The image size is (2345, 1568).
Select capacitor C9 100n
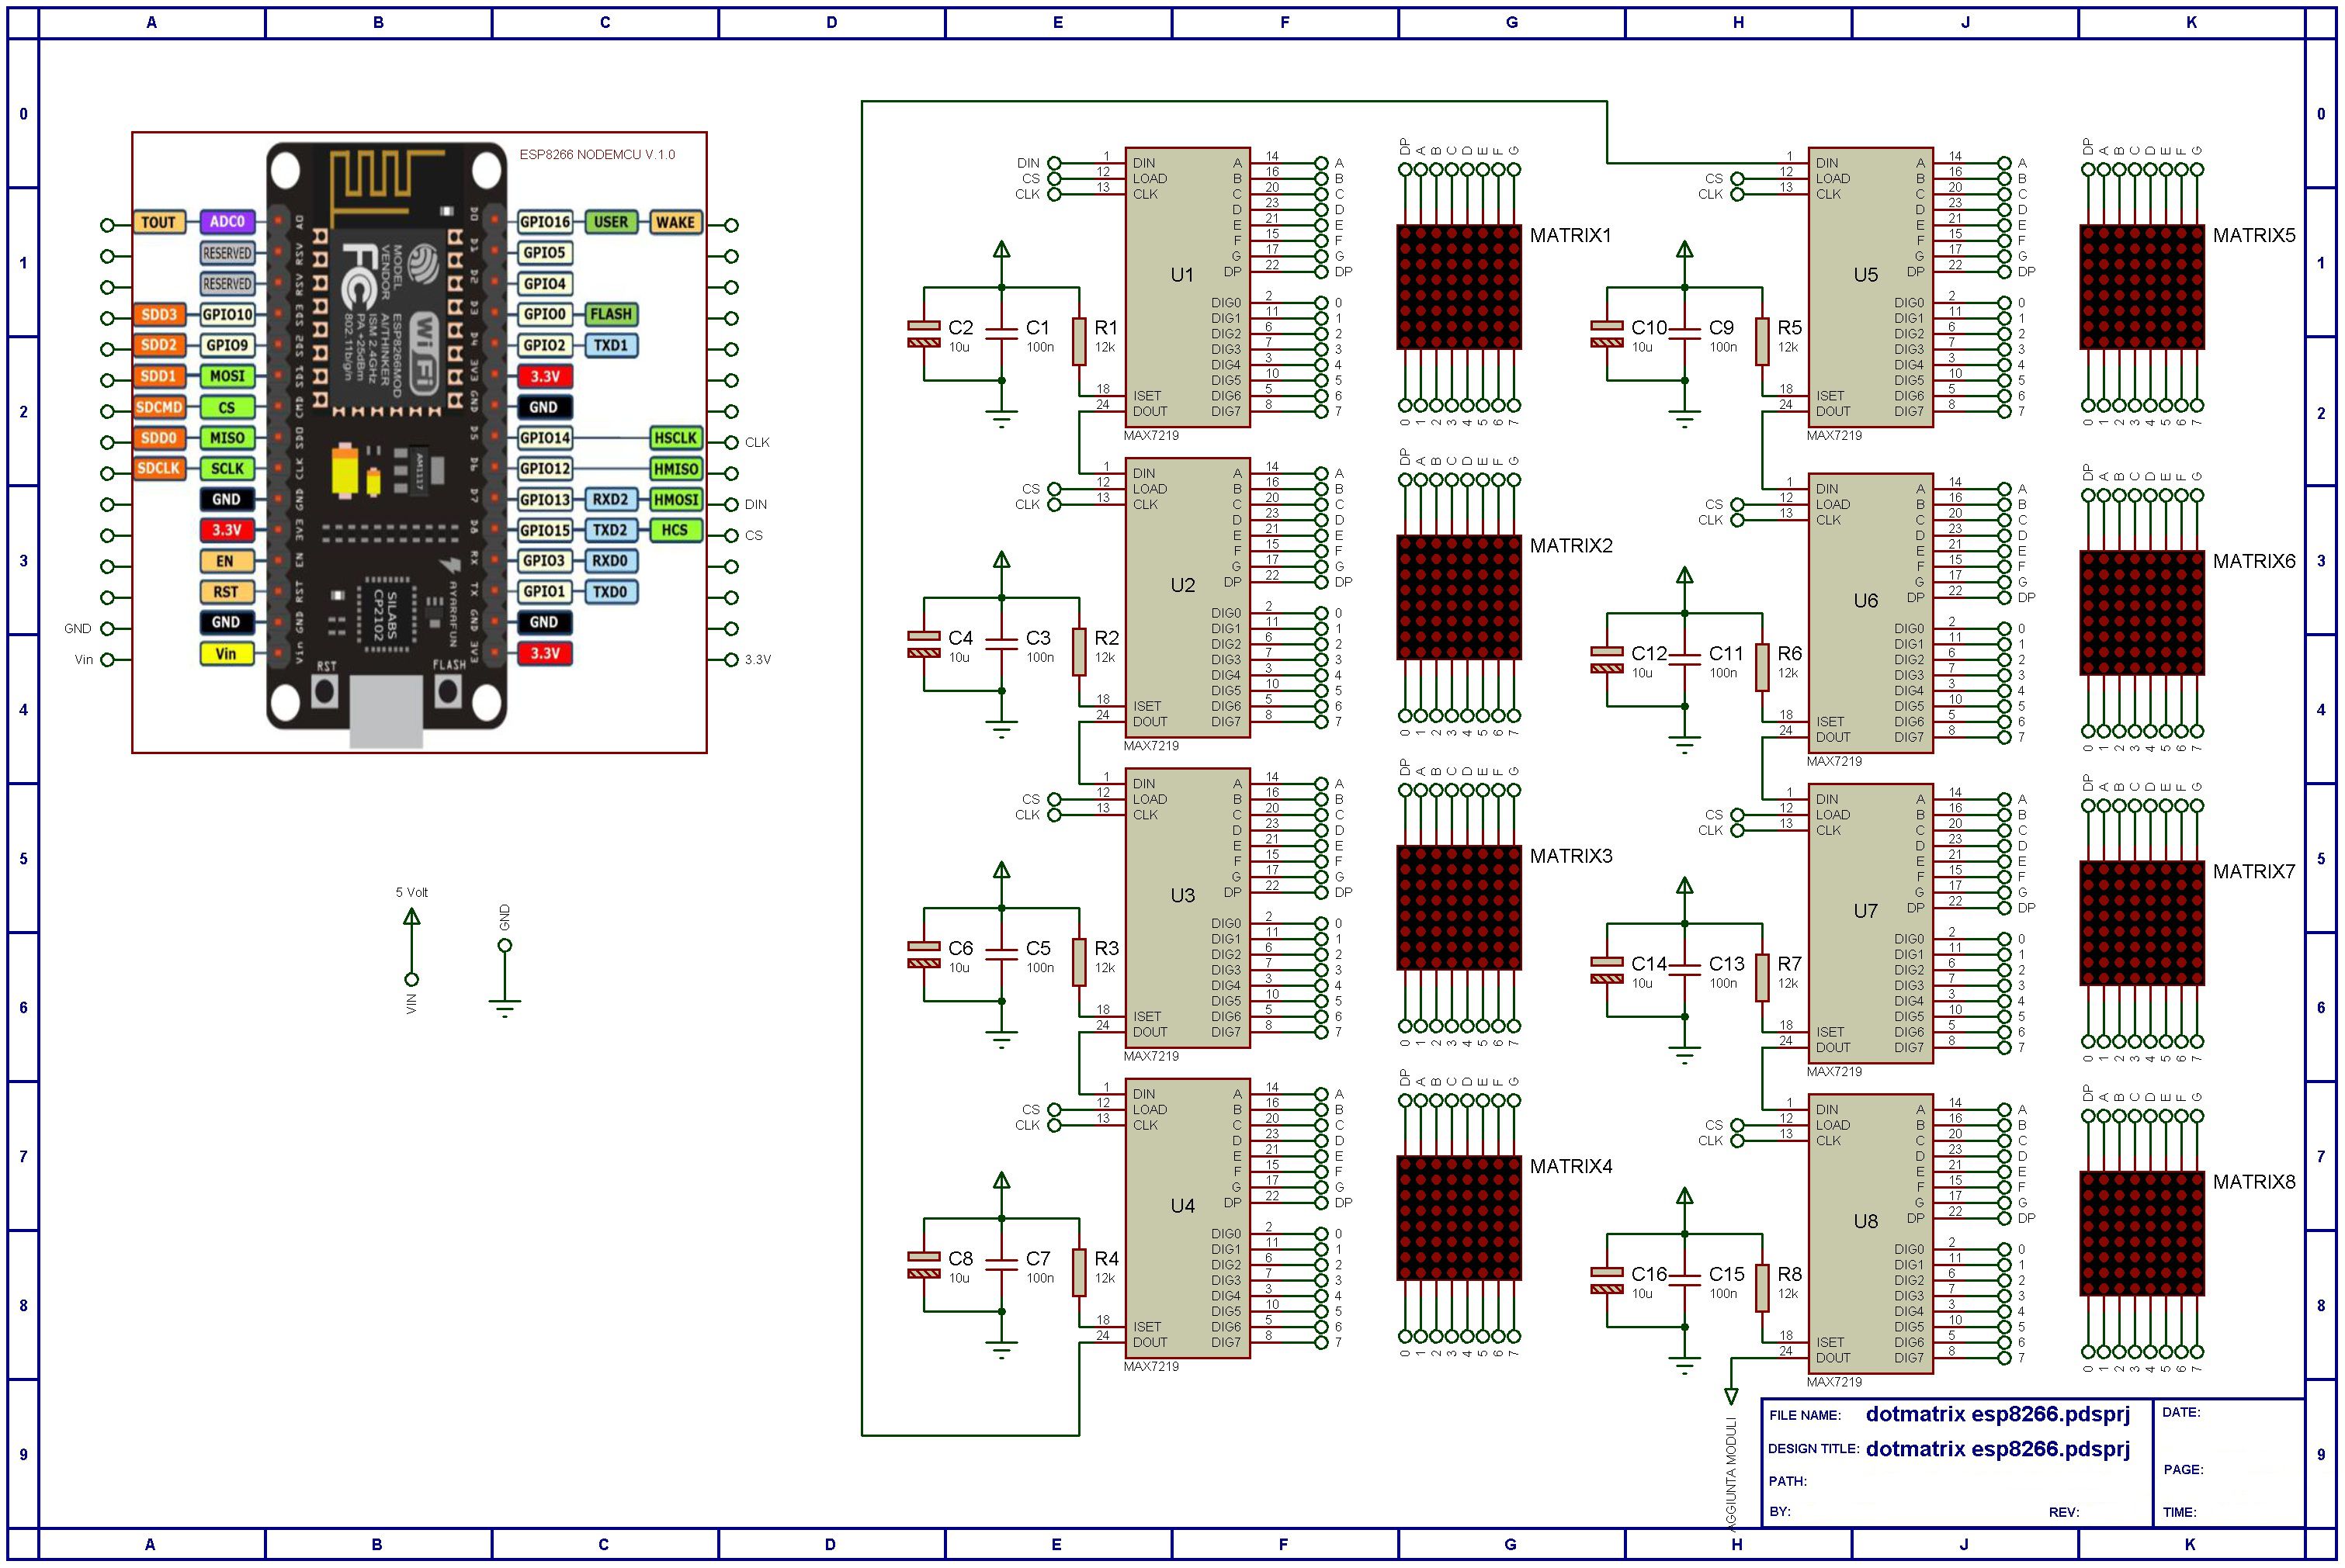click(x=1684, y=334)
